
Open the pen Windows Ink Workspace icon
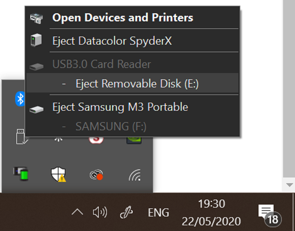point(126,213)
